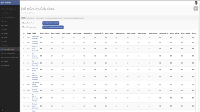Click the Order Custom Statuses star icon

(x=2, y=17)
